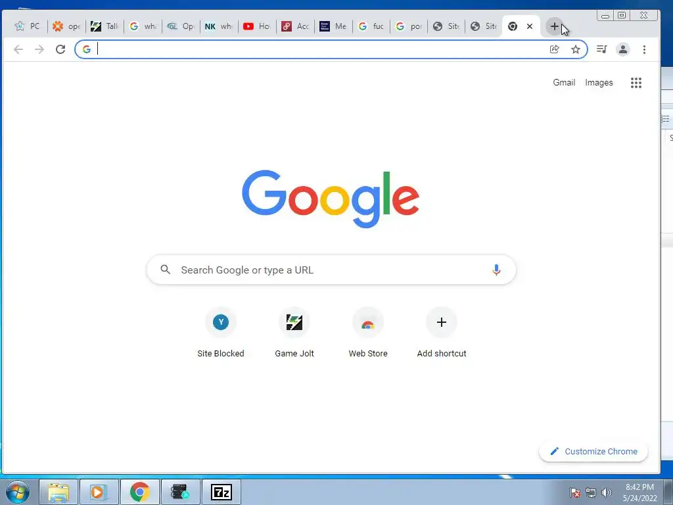Click the Add shortcut button
The width and height of the screenshot is (673, 505).
pyautogui.click(x=442, y=333)
